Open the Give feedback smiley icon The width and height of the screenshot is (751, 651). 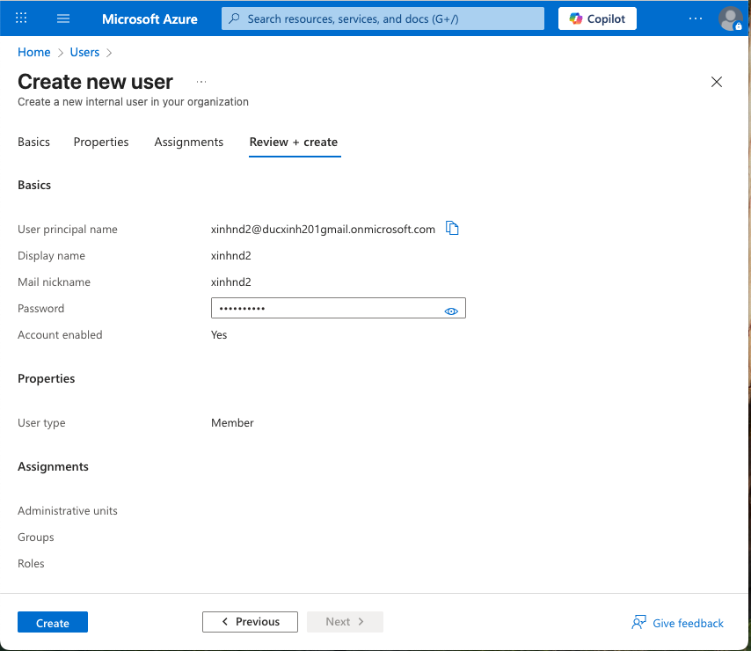638,622
